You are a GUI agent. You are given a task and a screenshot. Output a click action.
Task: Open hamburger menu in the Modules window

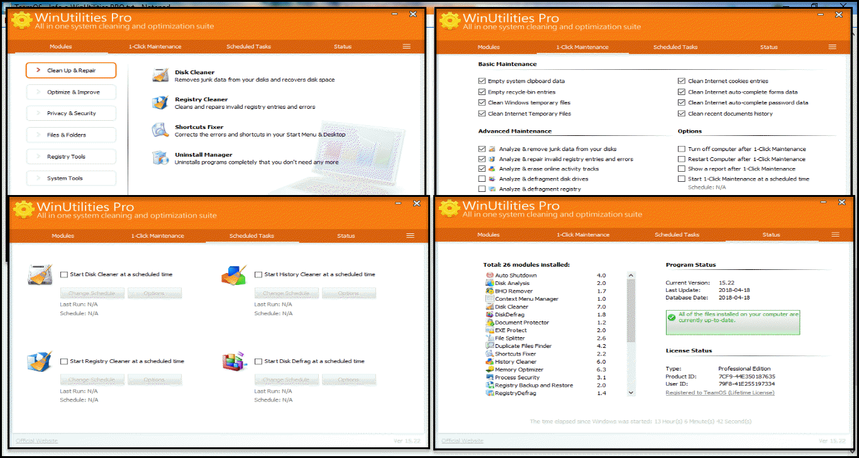(x=407, y=47)
